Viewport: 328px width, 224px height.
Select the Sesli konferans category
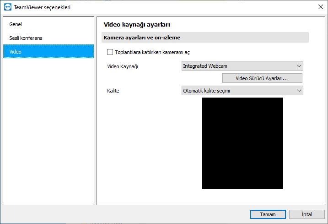pos(48,38)
